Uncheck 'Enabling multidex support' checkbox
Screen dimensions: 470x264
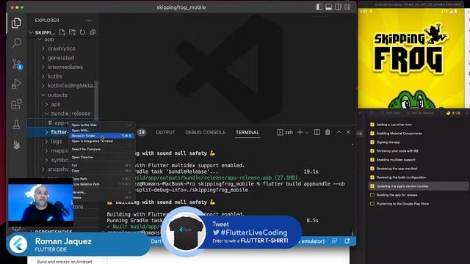[x=372, y=160]
